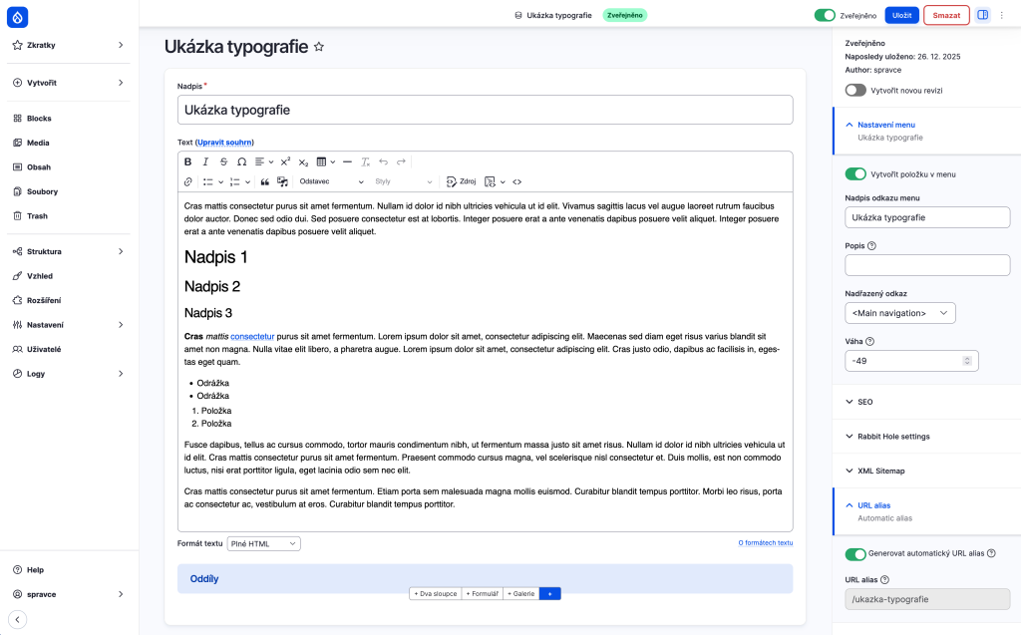Toggle the Zveřejněno switch in the top bar
The height and width of the screenshot is (635, 1021).
pos(823,15)
